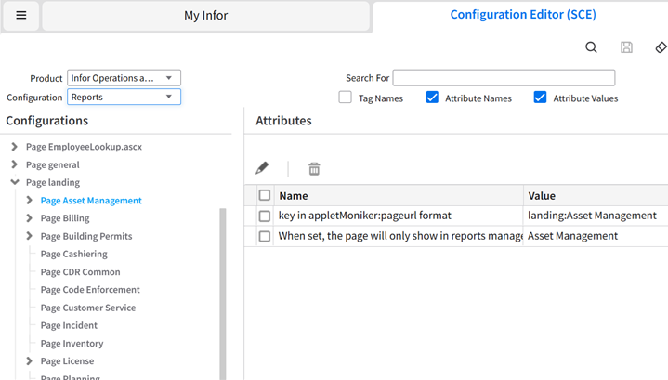Expand the Page general node
This screenshot has height=380, width=668.
15,164
